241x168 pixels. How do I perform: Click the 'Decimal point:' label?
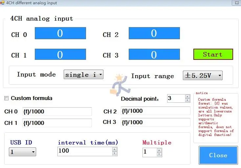pos(140,99)
